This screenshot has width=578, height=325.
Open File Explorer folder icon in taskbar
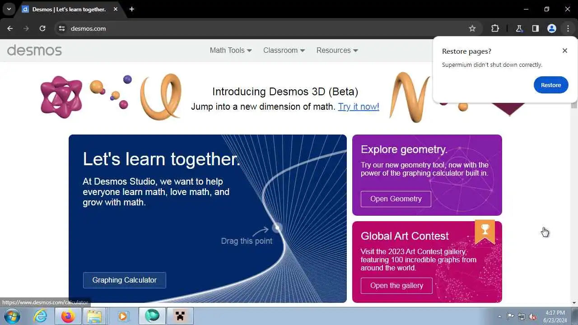pyautogui.click(x=94, y=316)
